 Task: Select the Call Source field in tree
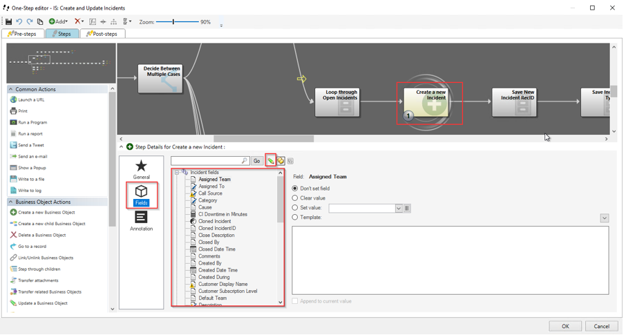[x=210, y=193]
